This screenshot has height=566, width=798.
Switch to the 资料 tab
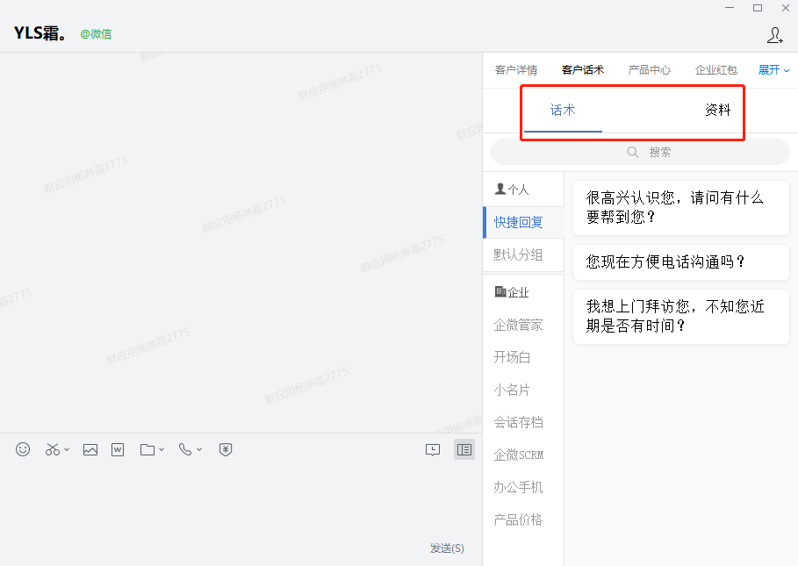click(x=717, y=110)
